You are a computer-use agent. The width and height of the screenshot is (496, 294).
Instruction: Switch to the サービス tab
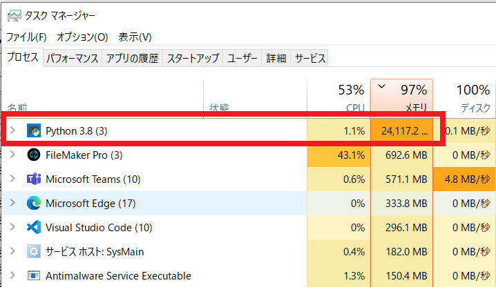[x=309, y=58]
